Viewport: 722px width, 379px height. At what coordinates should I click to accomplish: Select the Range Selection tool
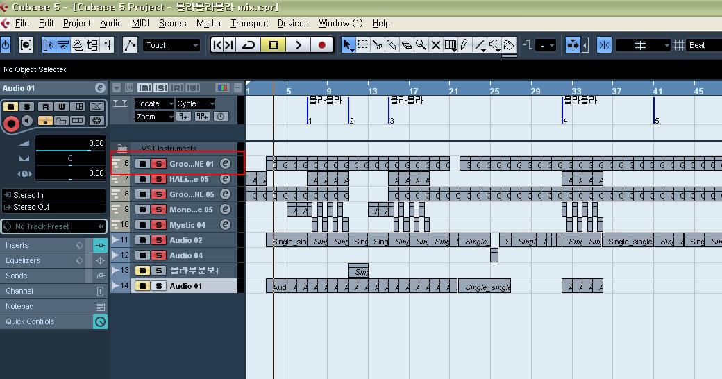363,45
